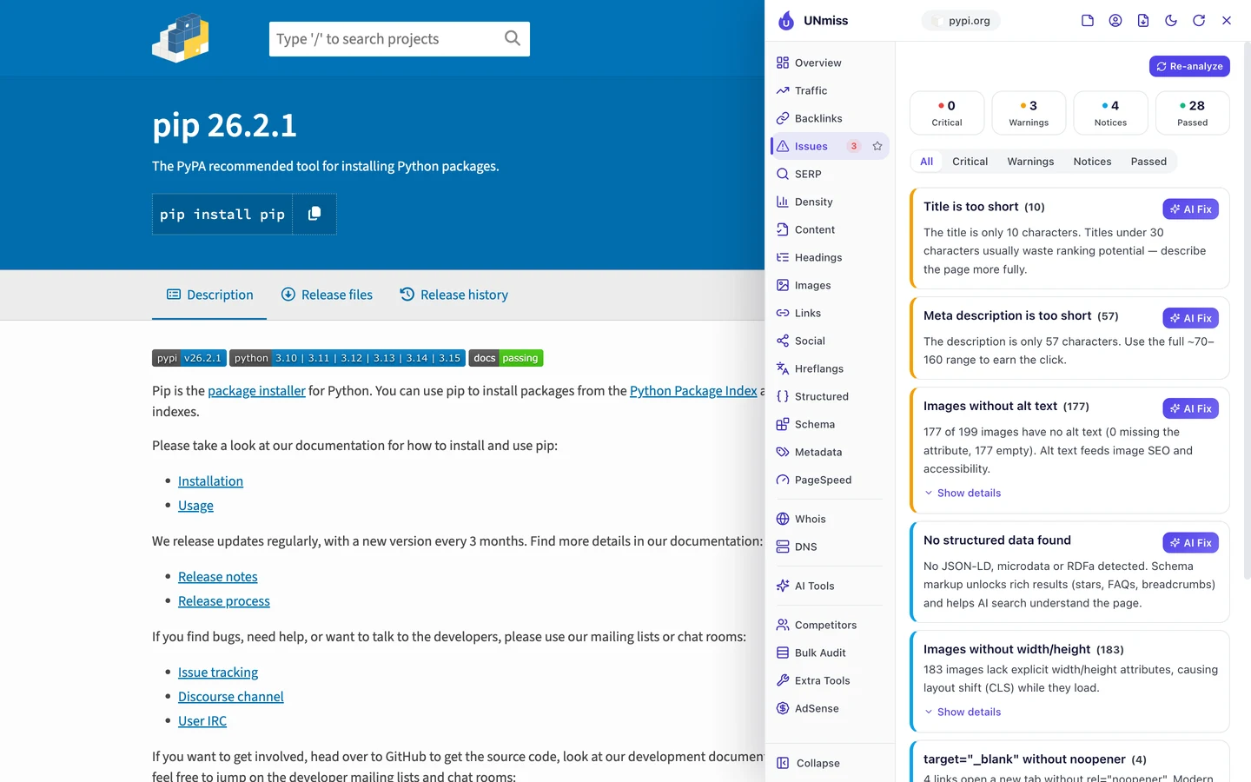Toggle dark mode with moon icon

[1171, 21]
